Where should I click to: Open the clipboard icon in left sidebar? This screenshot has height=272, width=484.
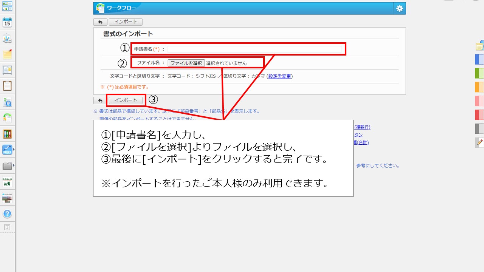pos(7,86)
